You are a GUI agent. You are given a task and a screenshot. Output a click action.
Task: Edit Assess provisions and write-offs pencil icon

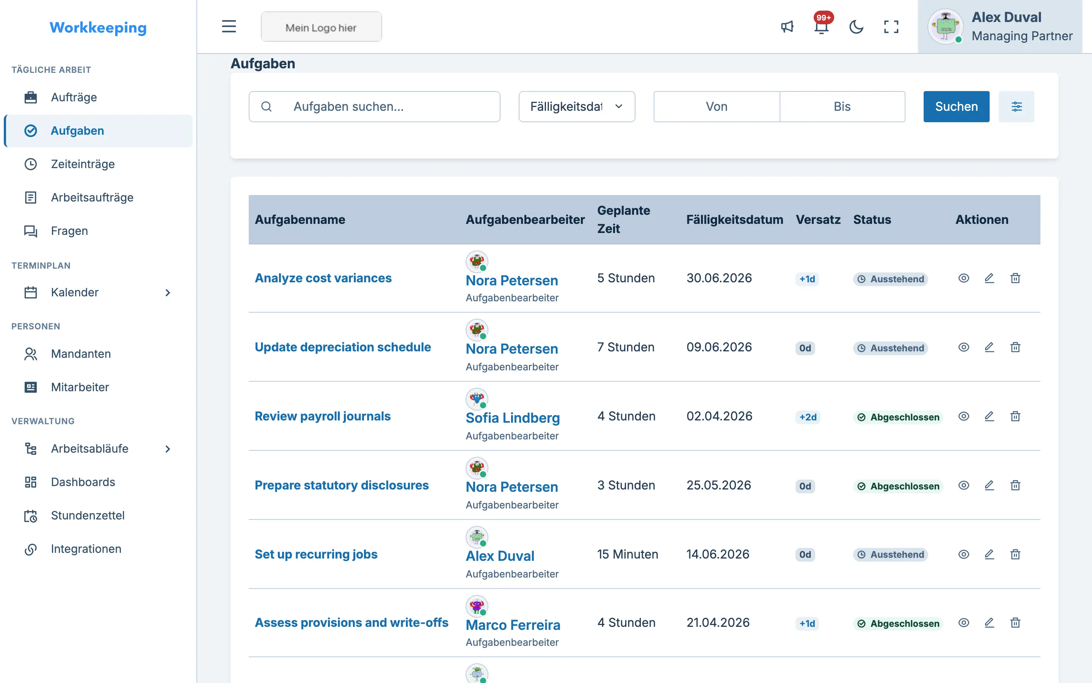pyautogui.click(x=989, y=623)
